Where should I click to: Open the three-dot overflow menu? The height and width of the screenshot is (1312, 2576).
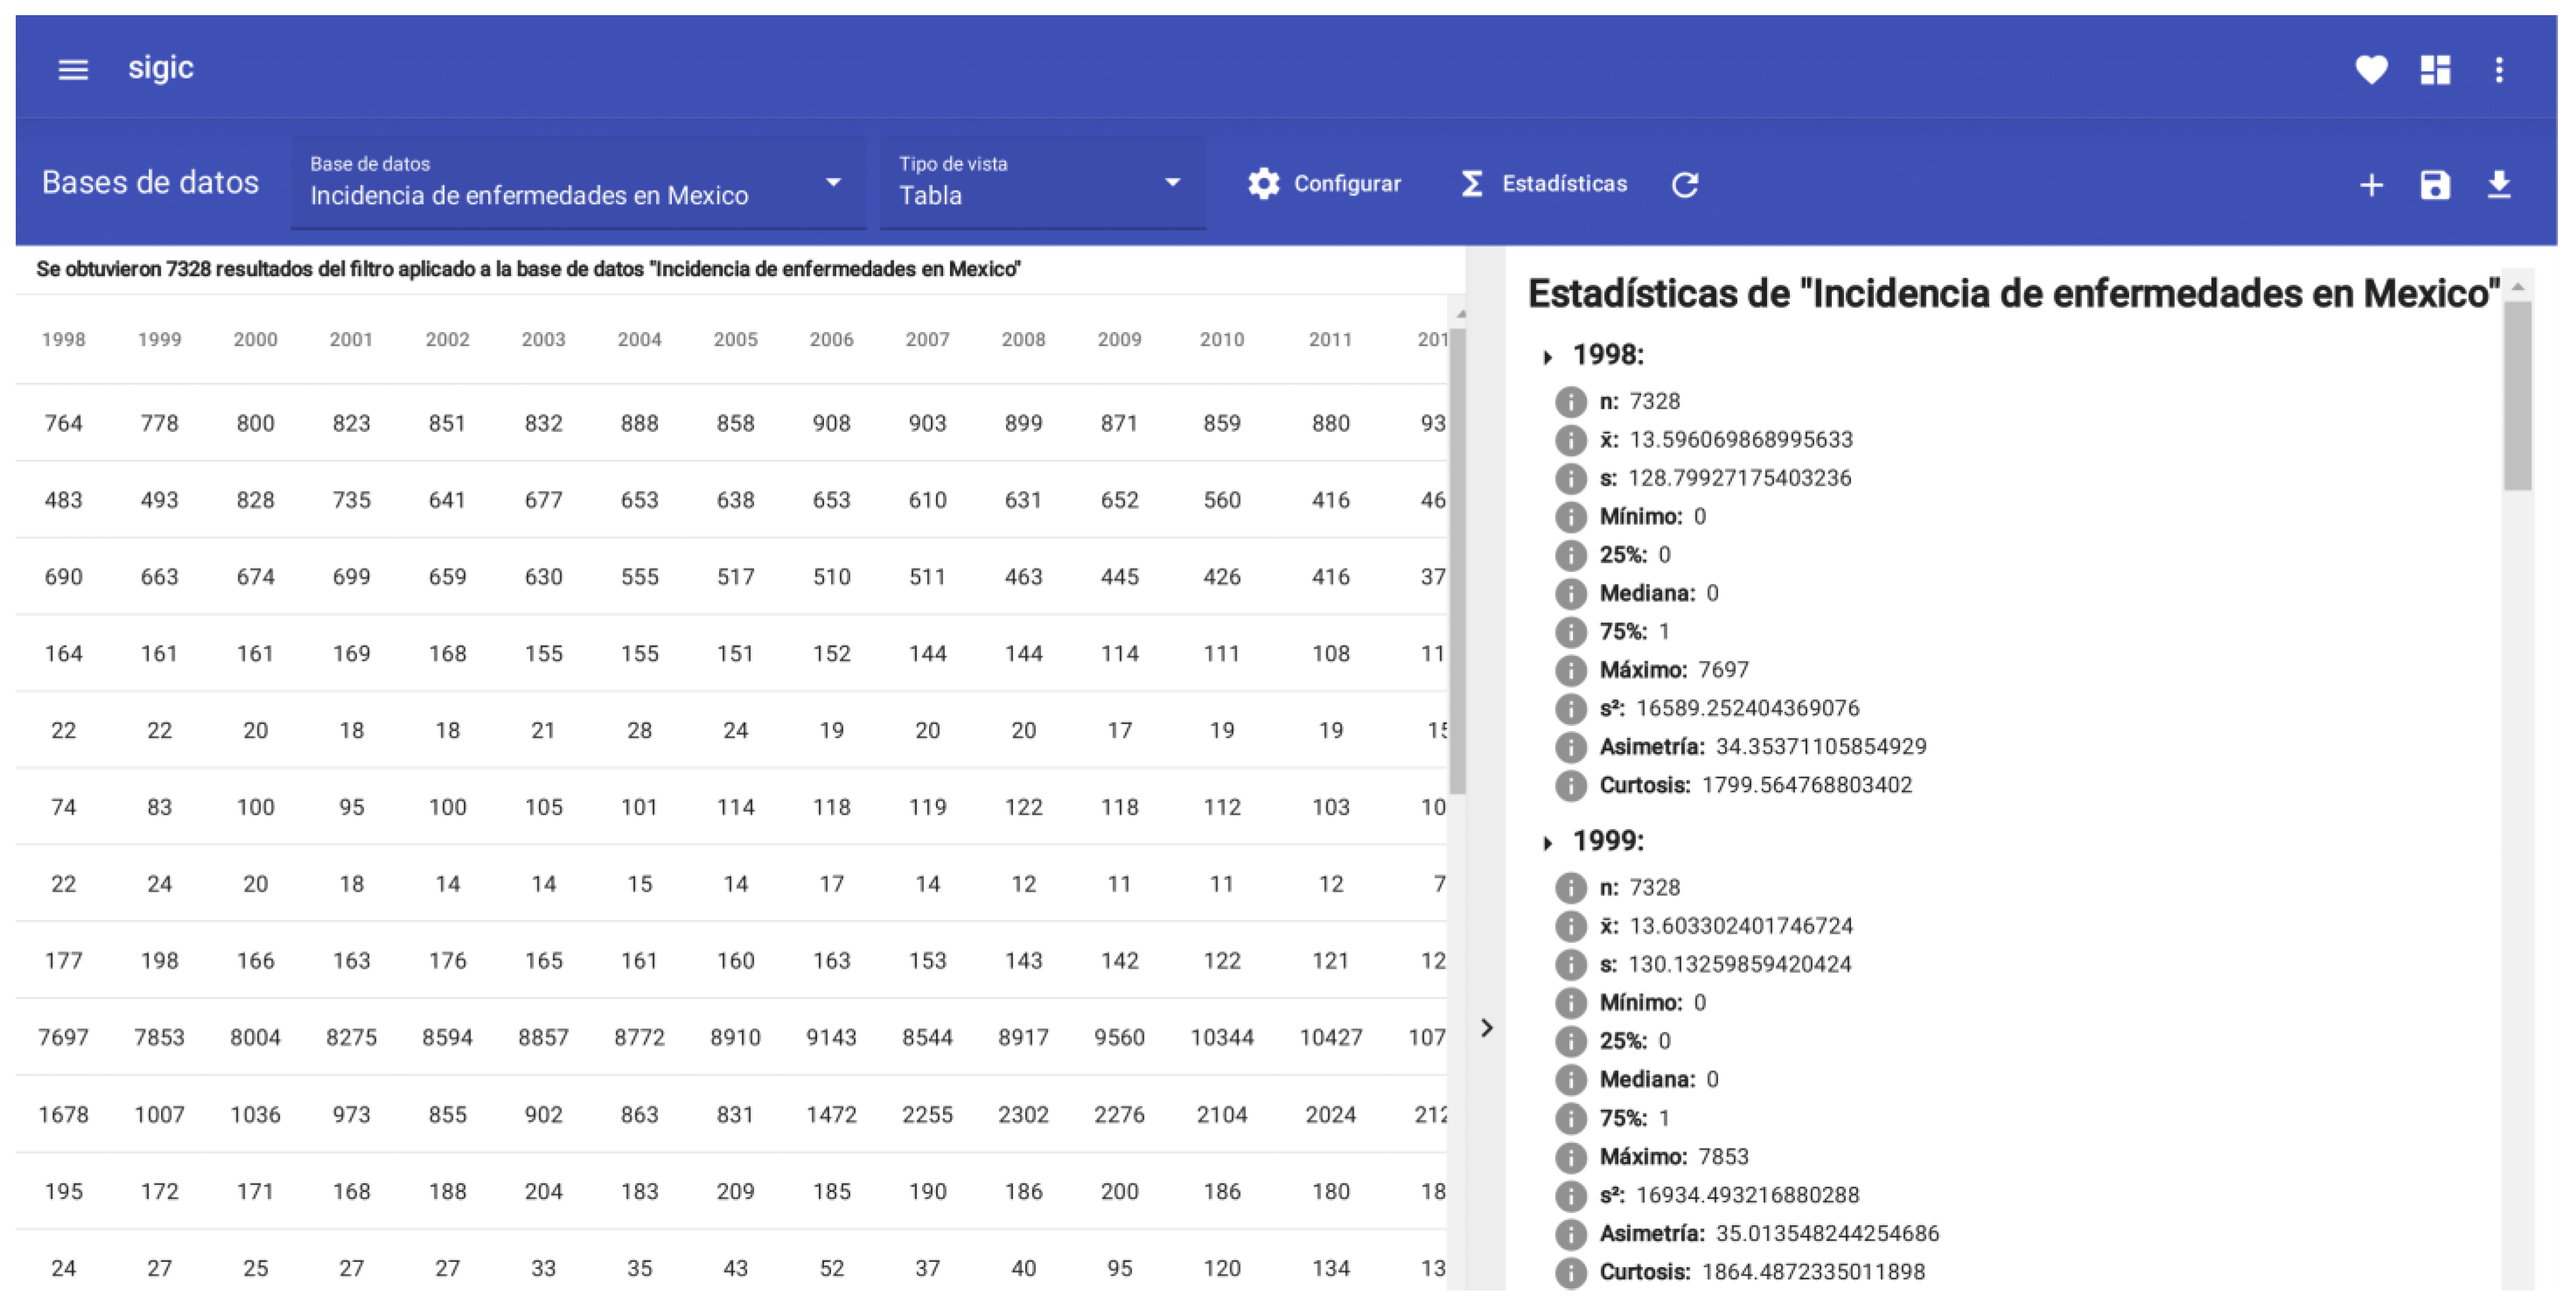[x=2499, y=69]
